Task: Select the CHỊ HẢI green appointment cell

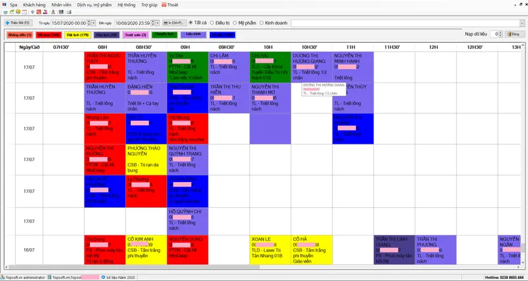Action: [271, 67]
